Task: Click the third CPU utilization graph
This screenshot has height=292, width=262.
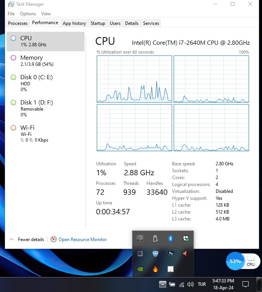Action: coord(134,127)
